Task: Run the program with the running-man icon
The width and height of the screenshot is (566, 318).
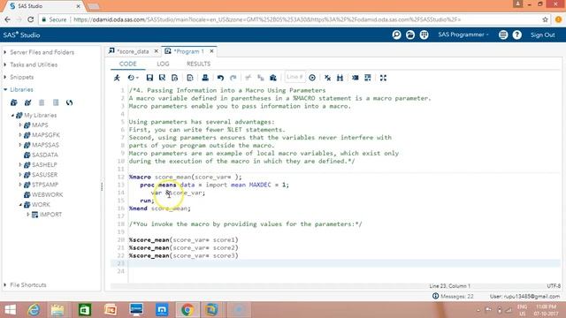Action: pyautogui.click(x=117, y=78)
